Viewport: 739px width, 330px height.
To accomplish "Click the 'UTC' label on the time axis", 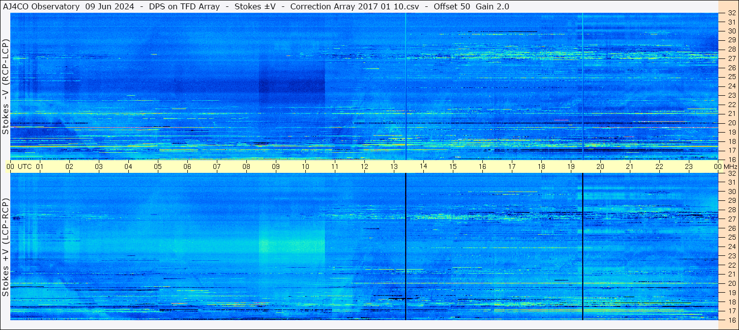I will tap(25, 166).
